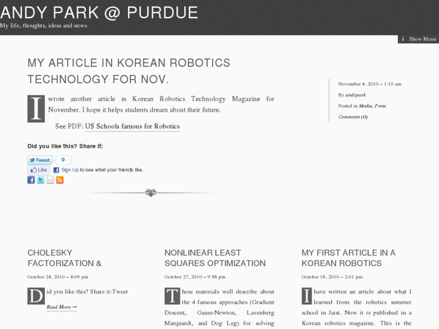Click the tweet count bubble
The image size is (439, 329).
point(63,159)
